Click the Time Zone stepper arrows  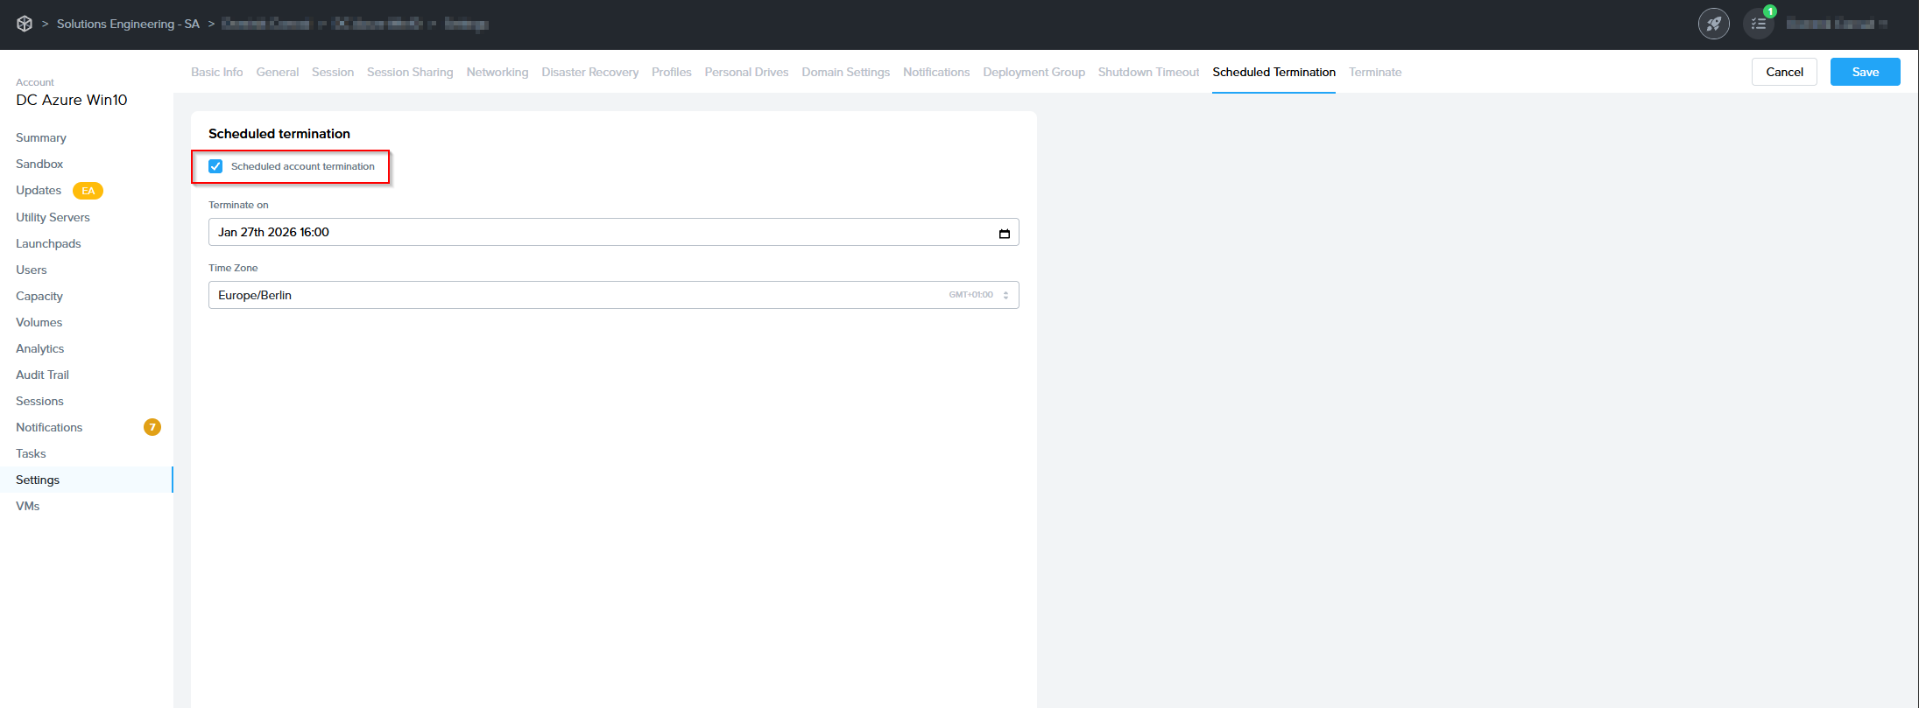1005,295
